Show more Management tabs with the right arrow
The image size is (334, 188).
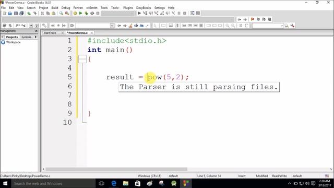(x=36, y=37)
